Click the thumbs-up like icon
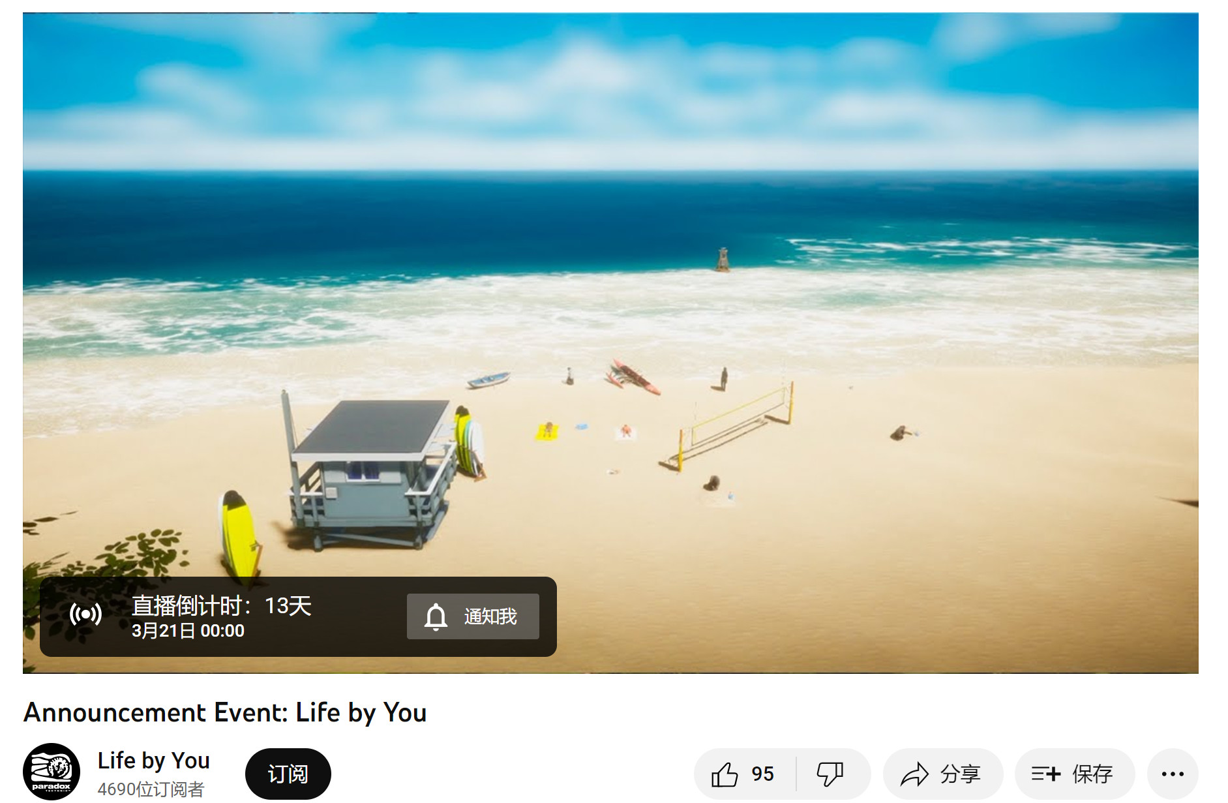Viewport: 1228px width, 803px height. (724, 774)
